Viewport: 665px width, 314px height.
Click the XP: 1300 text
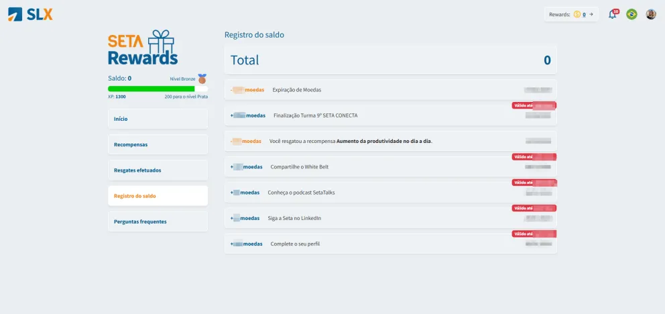(117, 97)
